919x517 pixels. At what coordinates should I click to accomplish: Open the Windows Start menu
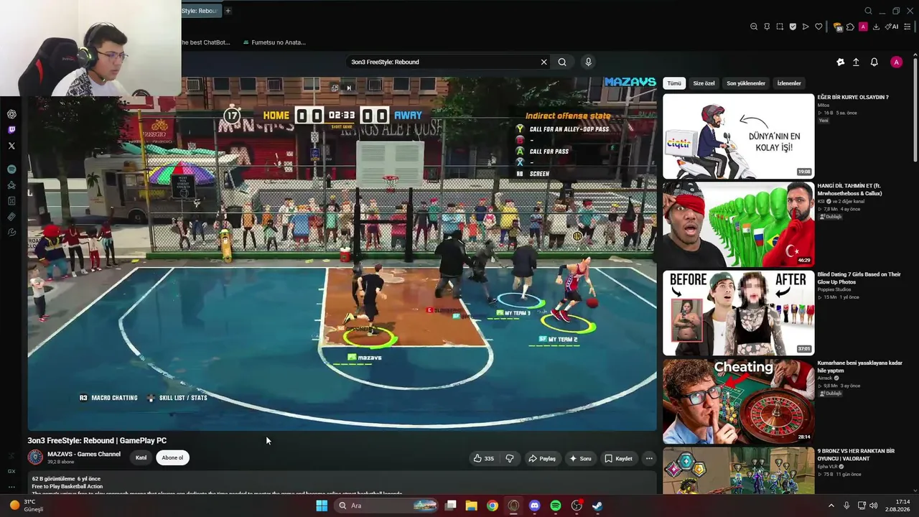coord(322,506)
